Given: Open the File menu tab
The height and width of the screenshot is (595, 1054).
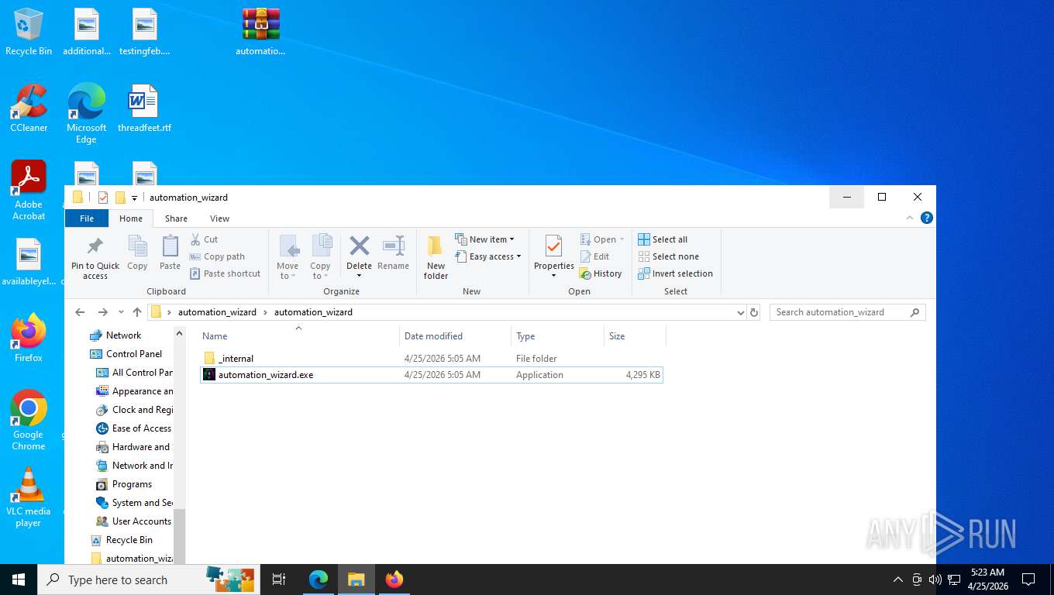Looking at the screenshot, I should point(87,218).
